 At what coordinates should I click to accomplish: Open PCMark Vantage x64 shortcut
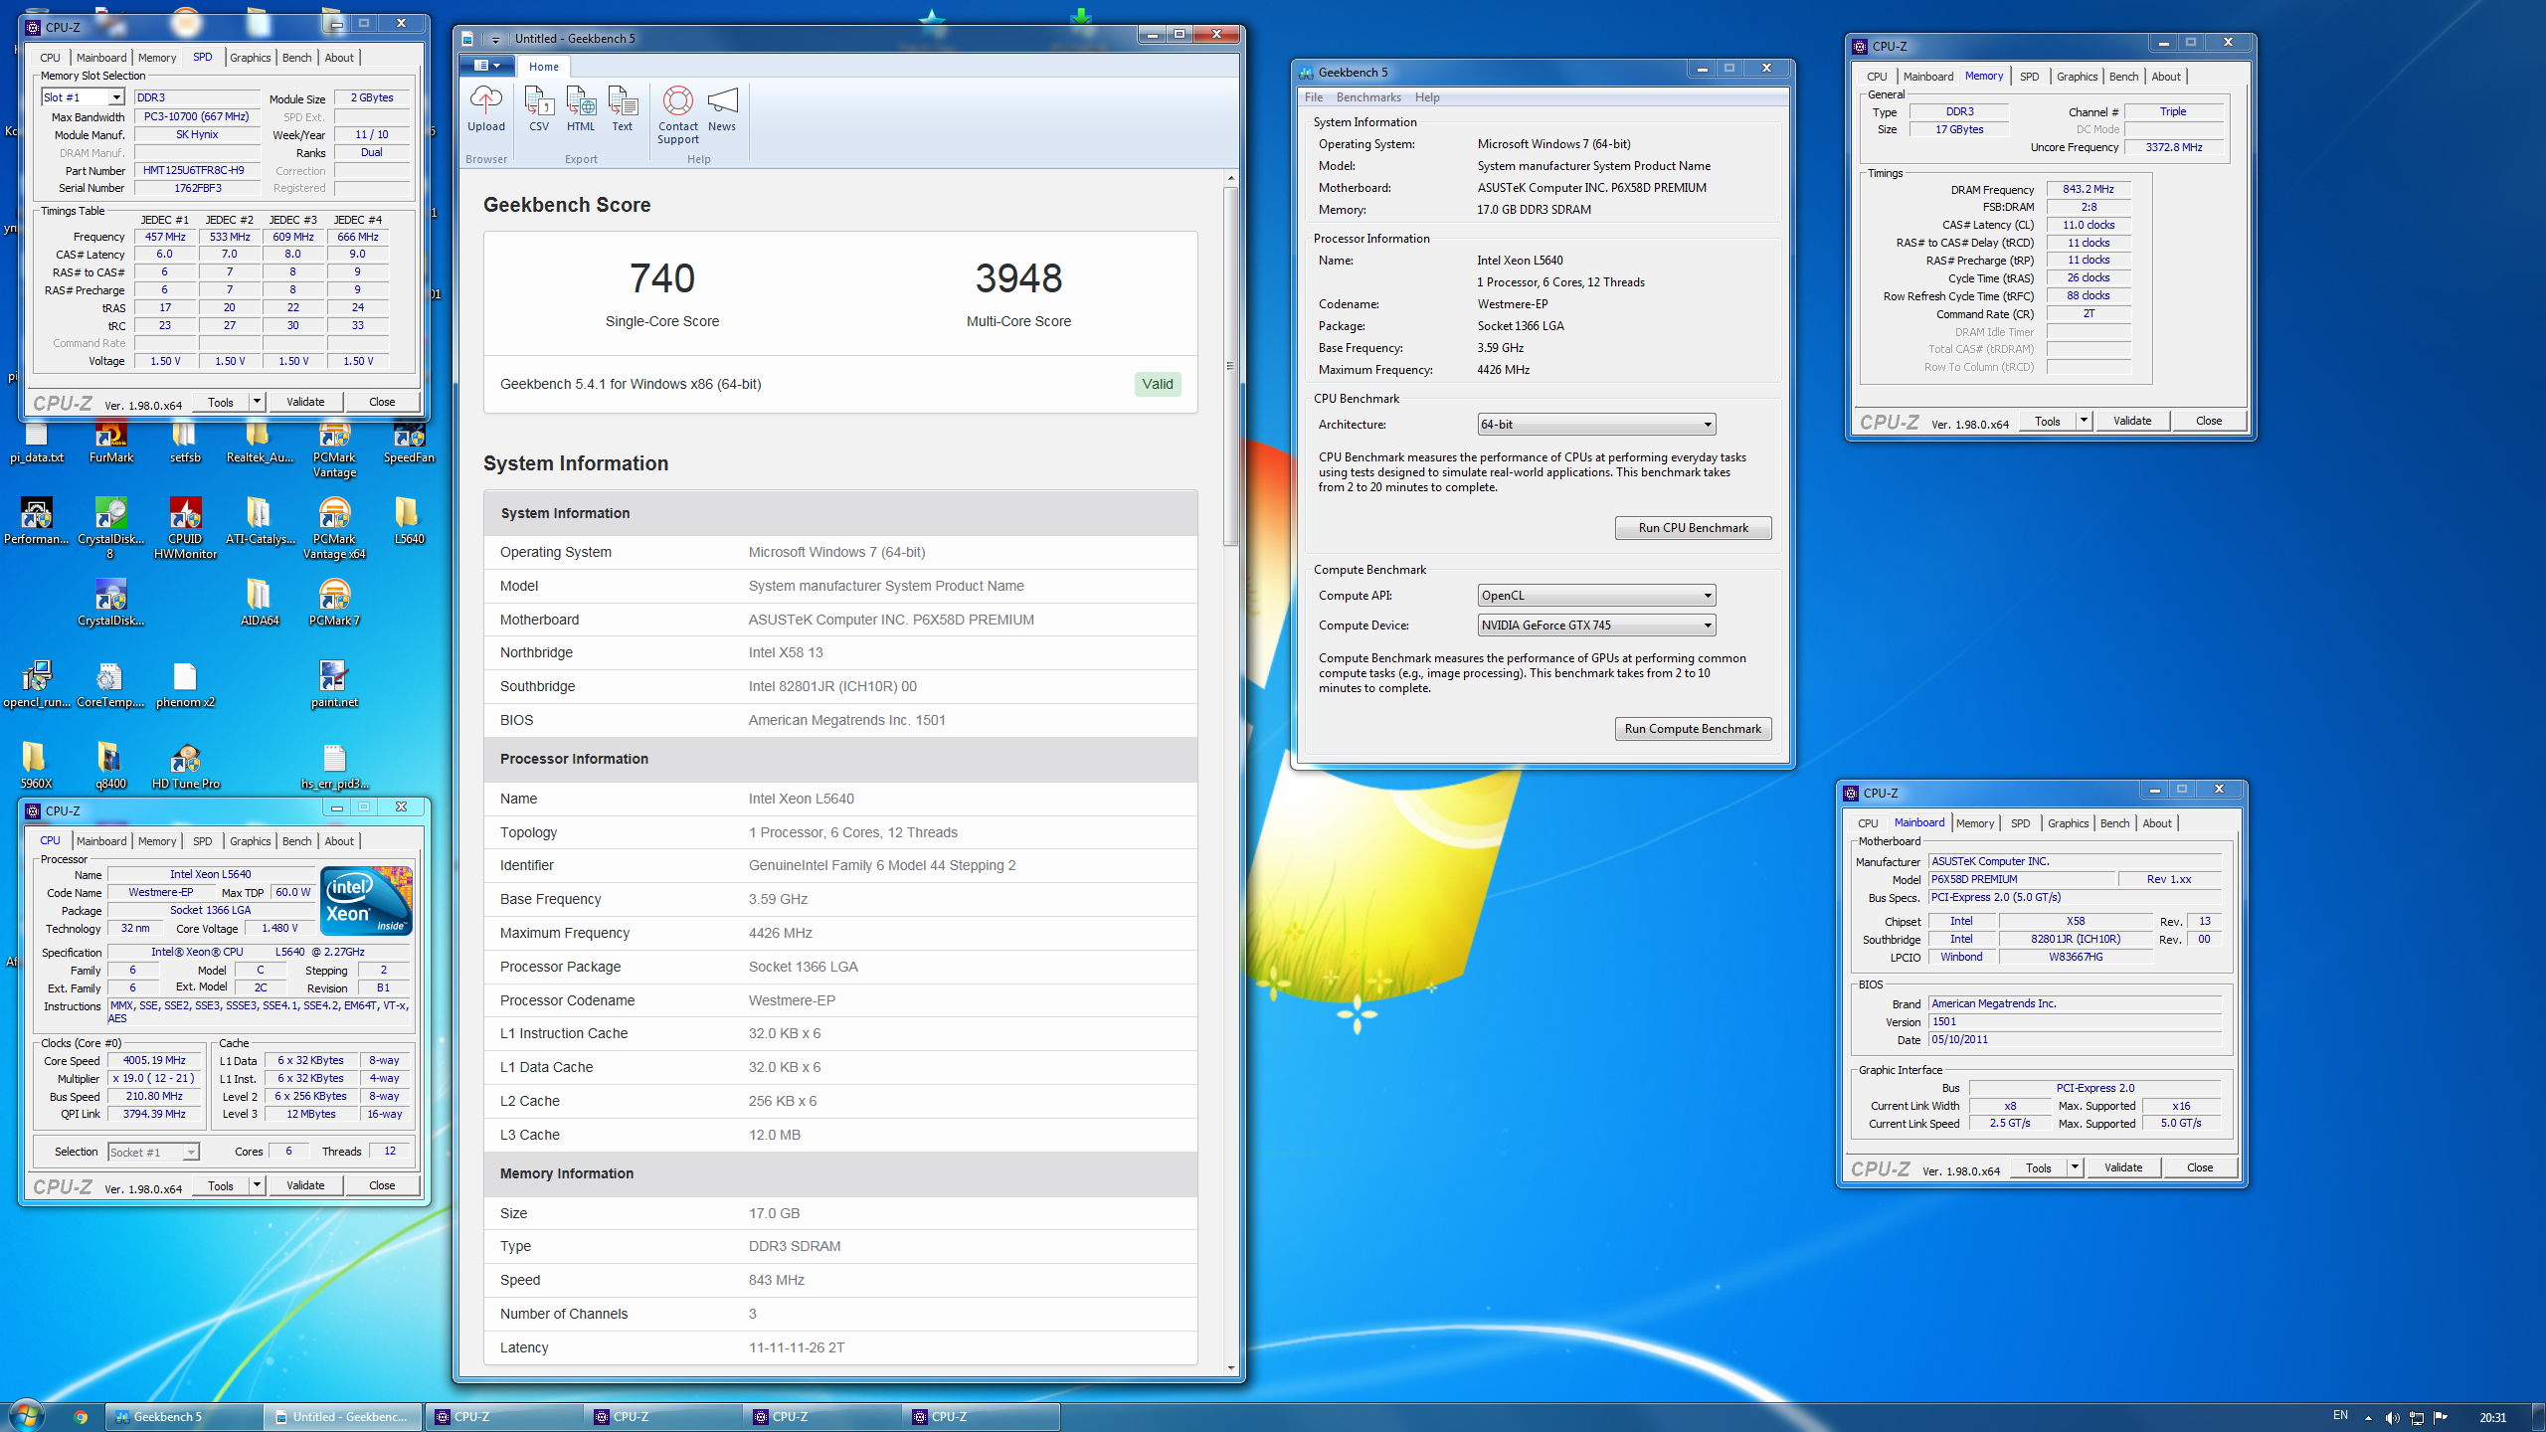click(x=334, y=528)
